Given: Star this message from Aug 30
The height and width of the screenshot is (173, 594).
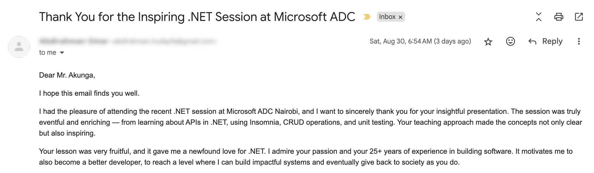Looking at the screenshot, I should point(488,42).
